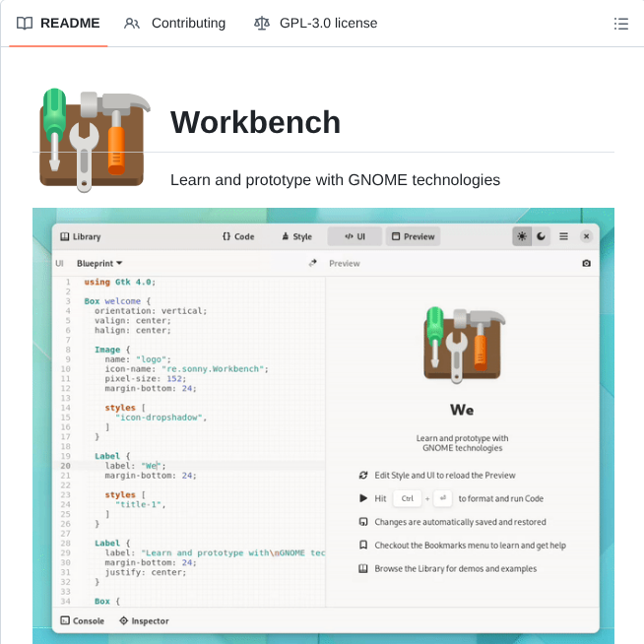
Task: Click the 'pixel-size: 152;' code line
Action: (x=146, y=379)
